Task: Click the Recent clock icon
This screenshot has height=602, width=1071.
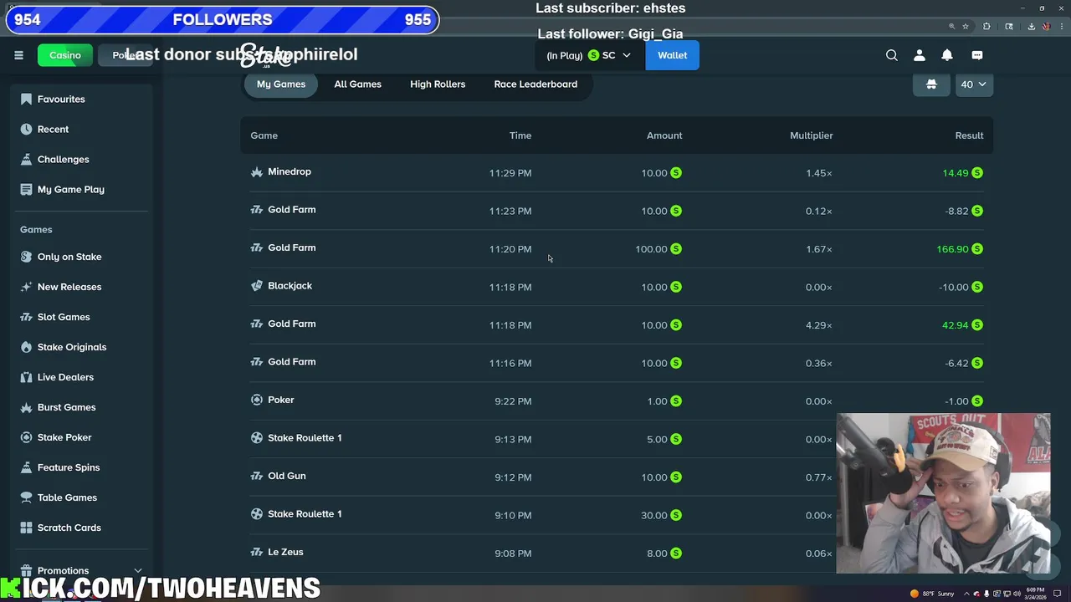Action: 26,130
